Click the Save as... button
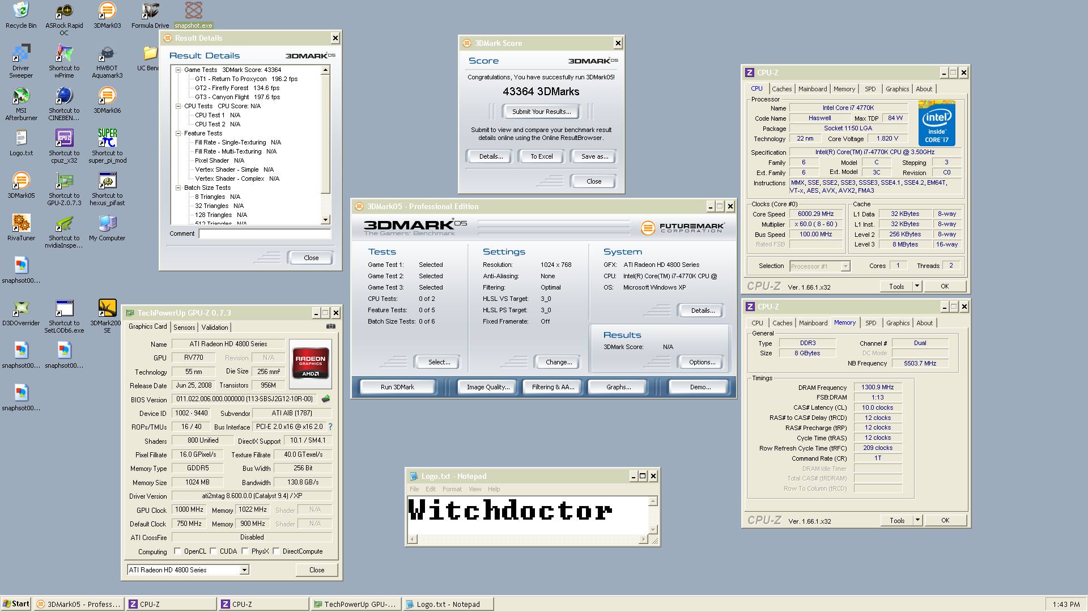The width and height of the screenshot is (1088, 612). click(x=594, y=156)
